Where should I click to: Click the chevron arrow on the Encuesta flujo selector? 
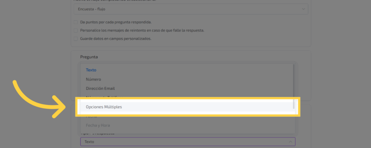(303, 9)
